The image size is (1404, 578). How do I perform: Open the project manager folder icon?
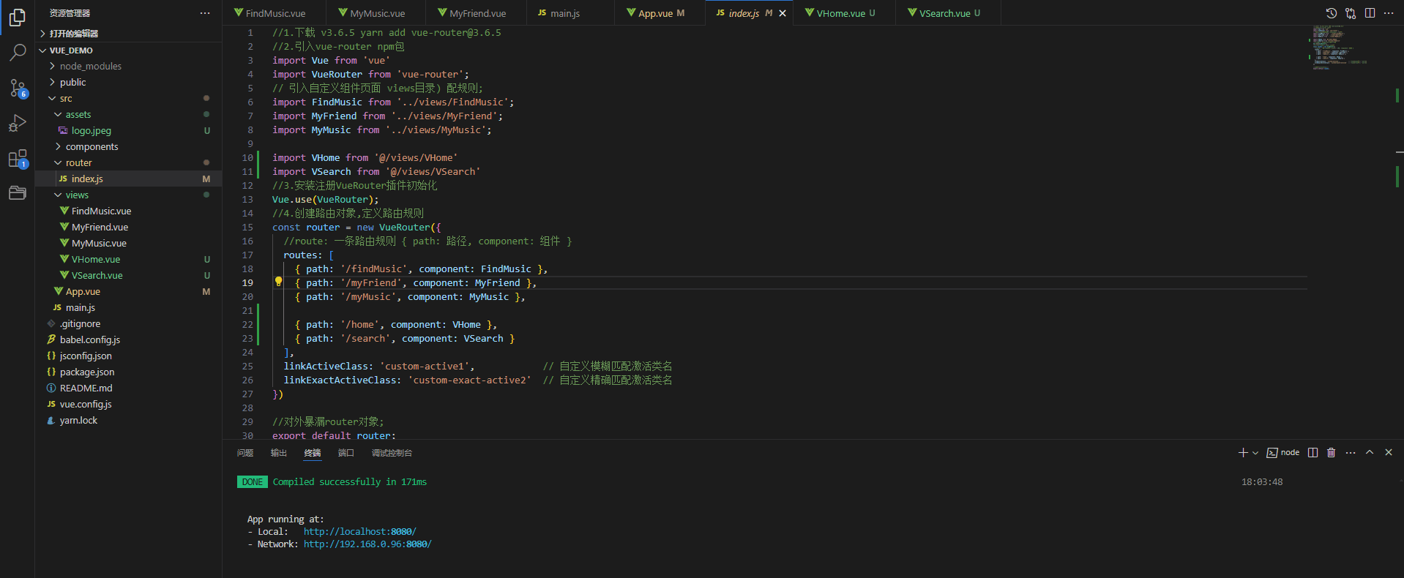[x=18, y=193]
